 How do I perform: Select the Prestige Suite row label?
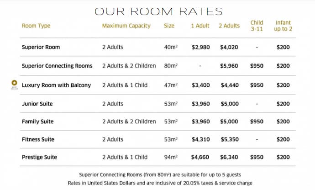coord(40,158)
